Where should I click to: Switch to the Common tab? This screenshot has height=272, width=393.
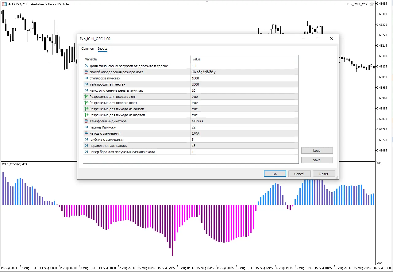(x=88, y=48)
